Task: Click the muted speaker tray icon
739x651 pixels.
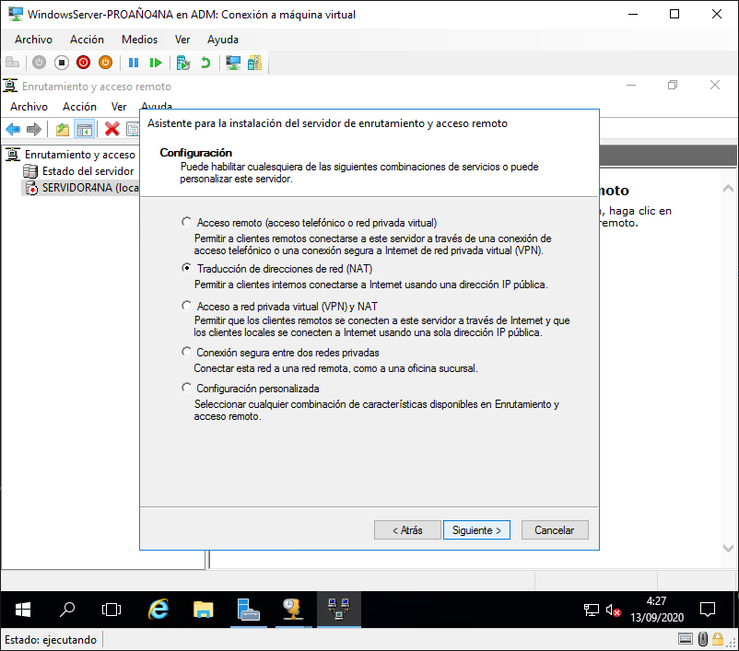Action: [613, 610]
